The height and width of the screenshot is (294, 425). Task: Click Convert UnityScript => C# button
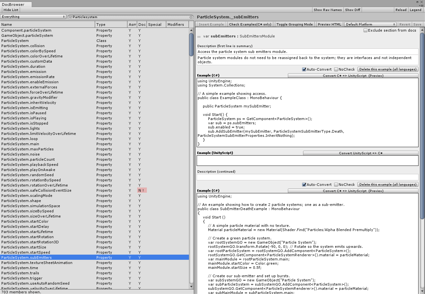pos(361,153)
